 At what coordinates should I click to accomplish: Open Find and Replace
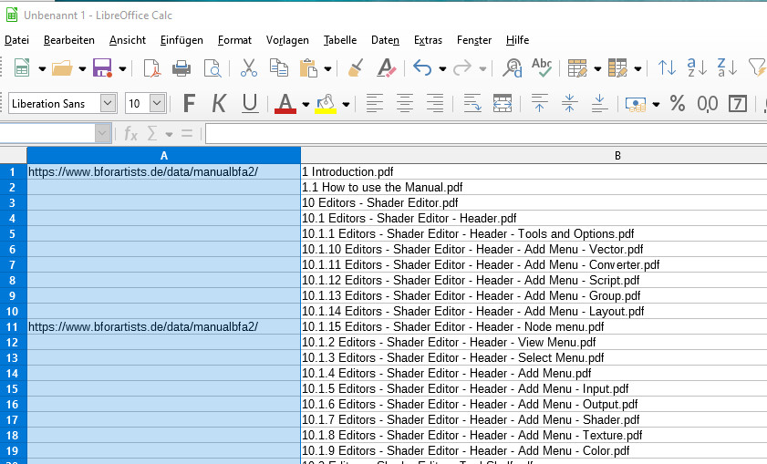pyautogui.click(x=512, y=67)
